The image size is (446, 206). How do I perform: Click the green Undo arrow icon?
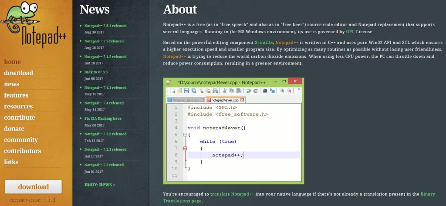pyautogui.click(x=248, y=91)
